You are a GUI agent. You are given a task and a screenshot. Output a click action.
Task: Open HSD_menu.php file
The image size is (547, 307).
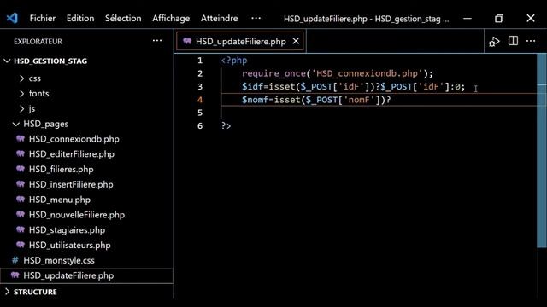(x=86, y=200)
